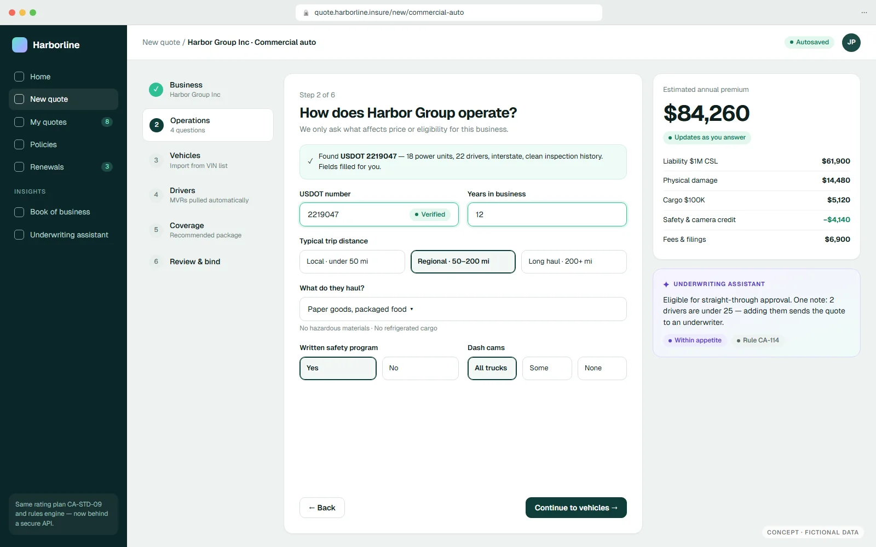Go to the Vehicles step
The width and height of the screenshot is (876, 547).
pos(208,160)
